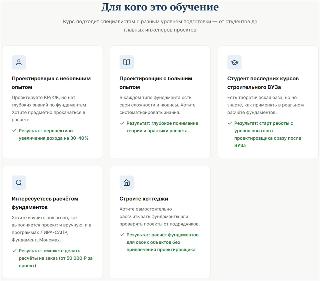The image size is (320, 281).
Task: Click the title 'Студент последних курсов строительного ВУЗа'
Action: tap(263, 83)
